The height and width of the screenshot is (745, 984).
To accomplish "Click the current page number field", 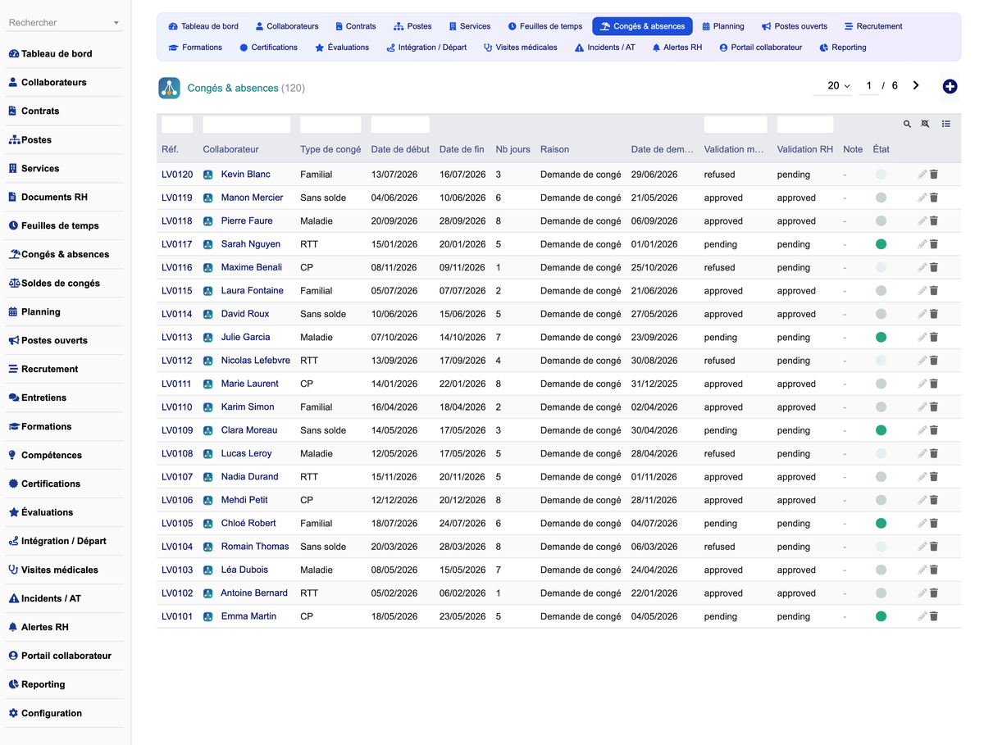I will click(x=868, y=85).
